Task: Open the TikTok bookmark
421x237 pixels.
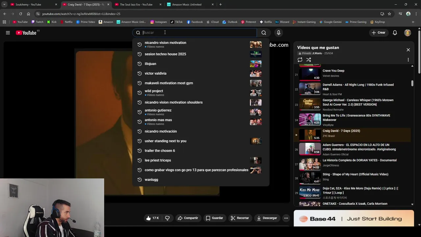Action: pos(176,22)
